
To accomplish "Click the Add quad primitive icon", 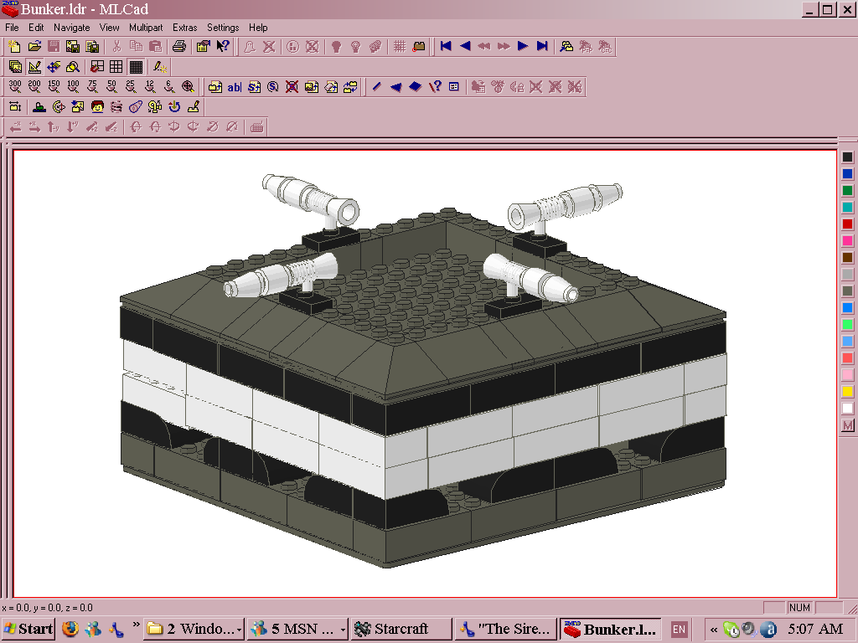I will coord(416,86).
